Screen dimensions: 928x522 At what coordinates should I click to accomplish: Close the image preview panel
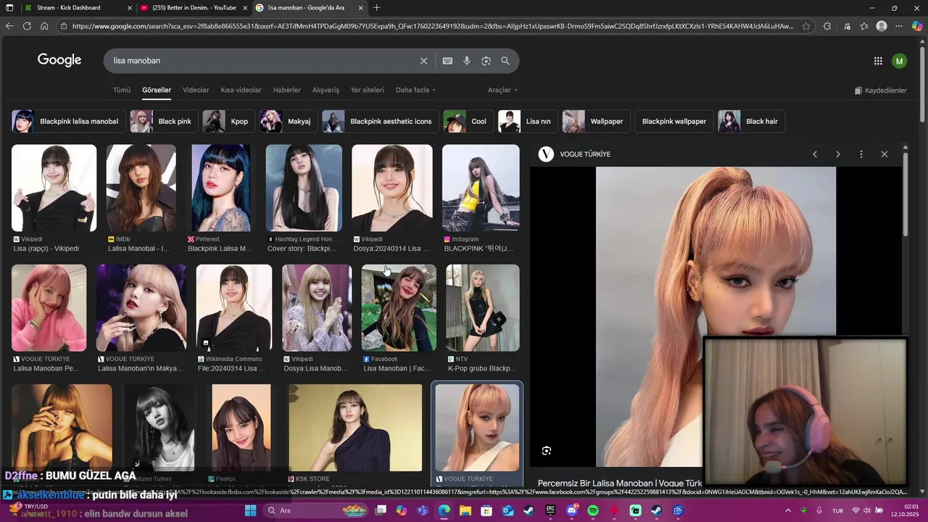(x=884, y=154)
